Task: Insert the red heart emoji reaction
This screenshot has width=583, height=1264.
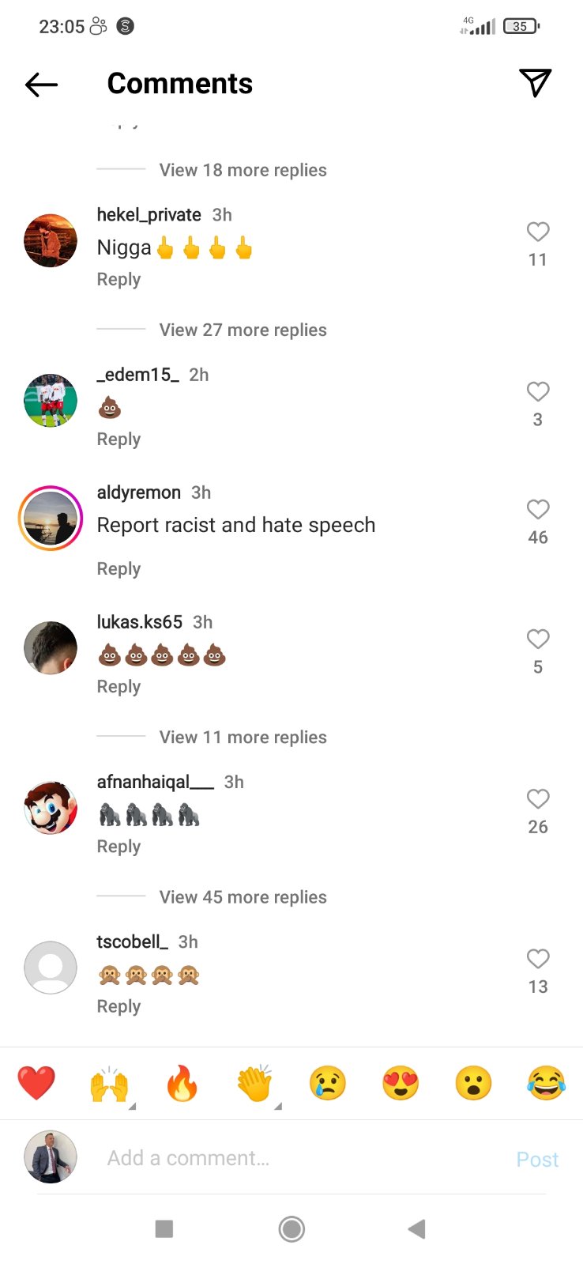Action: pyautogui.click(x=36, y=1083)
